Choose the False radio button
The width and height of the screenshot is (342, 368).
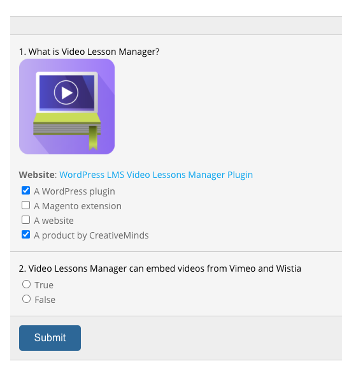(27, 299)
